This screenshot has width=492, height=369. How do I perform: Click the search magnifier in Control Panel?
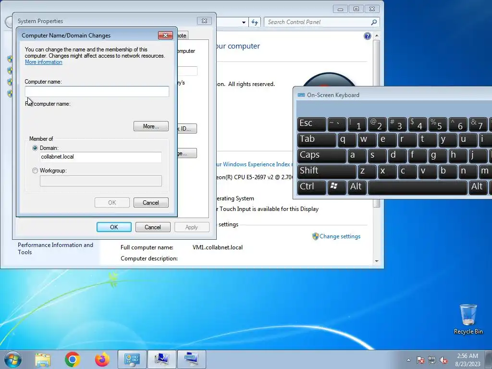(374, 22)
